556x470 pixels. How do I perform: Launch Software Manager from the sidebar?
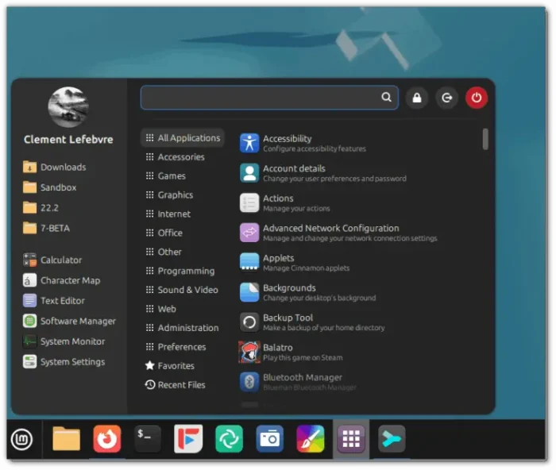coord(77,322)
